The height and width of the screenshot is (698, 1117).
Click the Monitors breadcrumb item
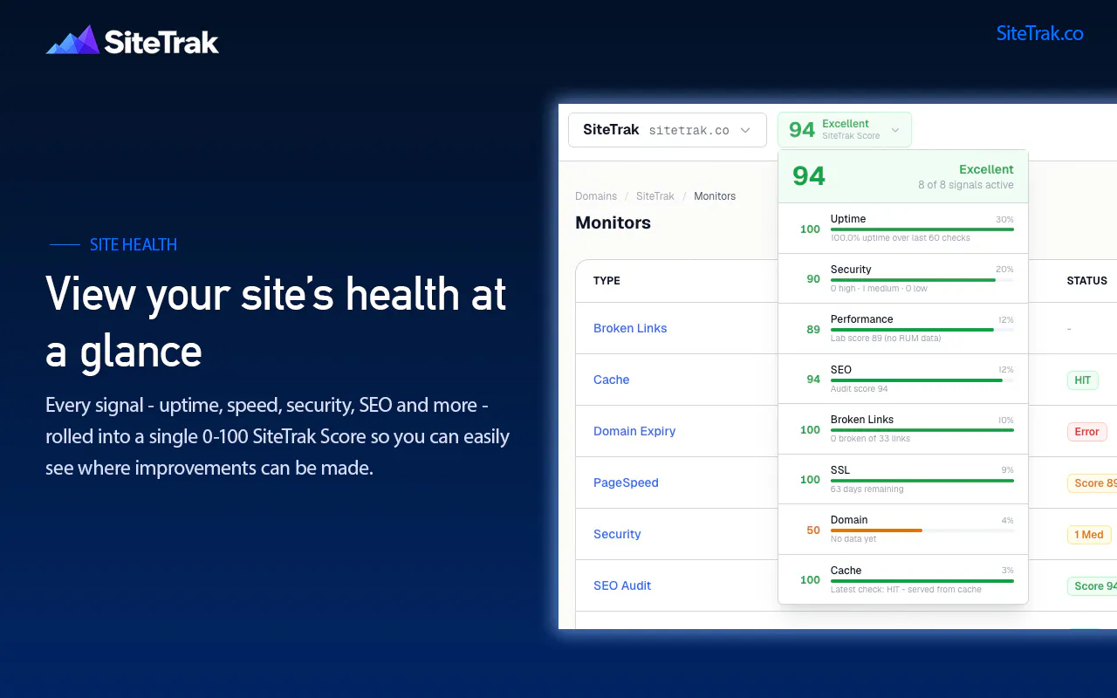coord(715,196)
